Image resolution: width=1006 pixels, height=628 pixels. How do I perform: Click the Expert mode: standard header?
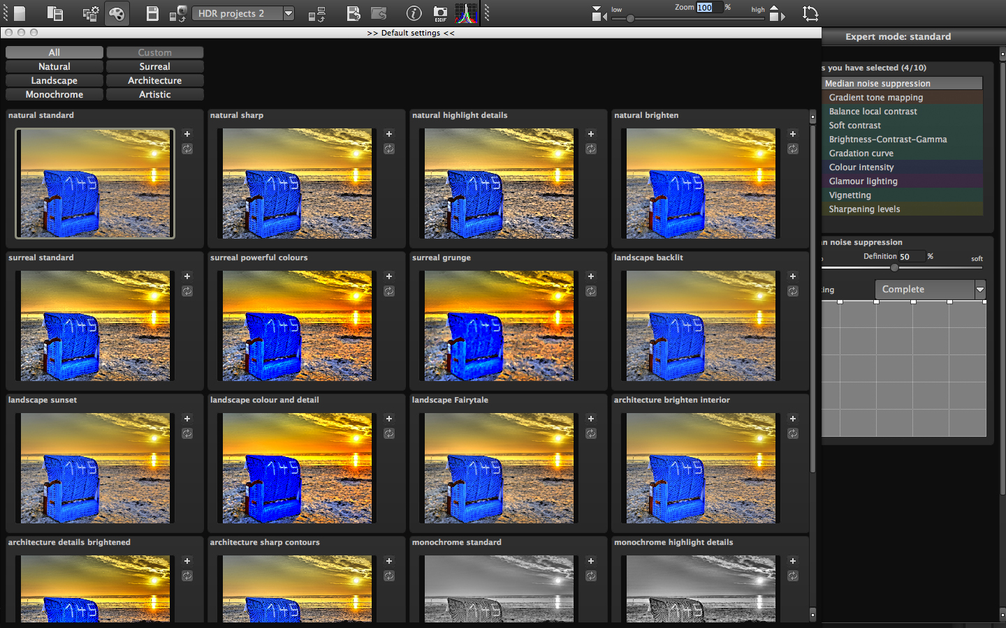(x=898, y=37)
